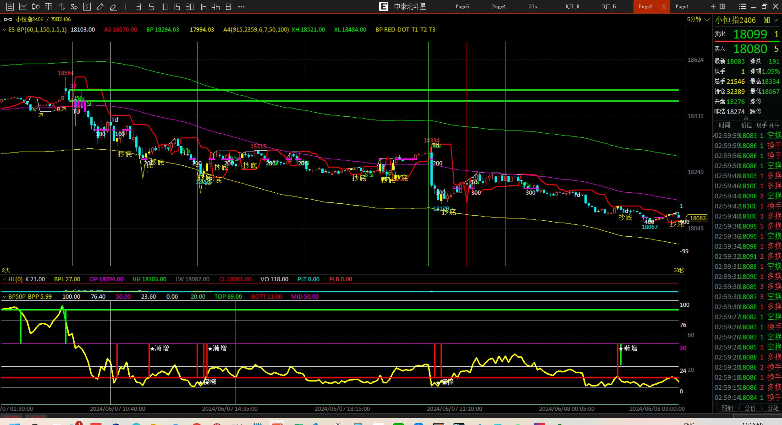Click the Sp spread icon
The width and height of the screenshot is (782, 425).
74,7
